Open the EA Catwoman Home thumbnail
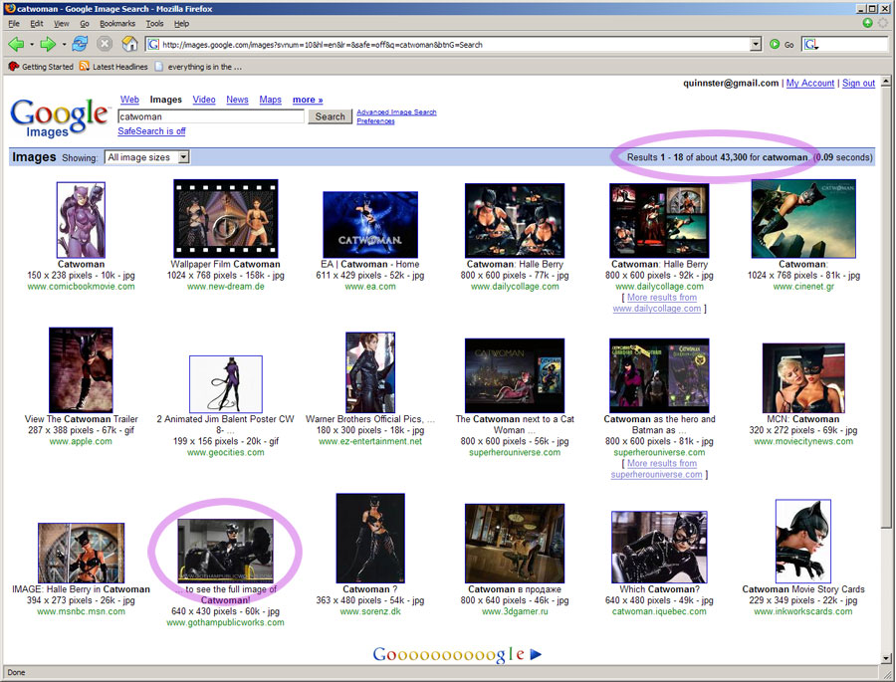 tap(370, 225)
